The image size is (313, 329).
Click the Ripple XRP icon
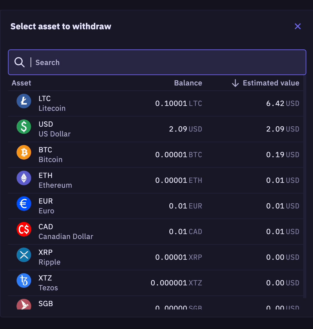[x=24, y=255]
